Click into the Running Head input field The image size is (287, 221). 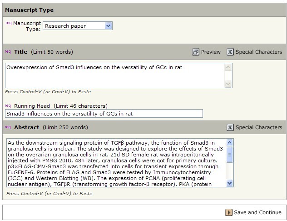point(104,114)
